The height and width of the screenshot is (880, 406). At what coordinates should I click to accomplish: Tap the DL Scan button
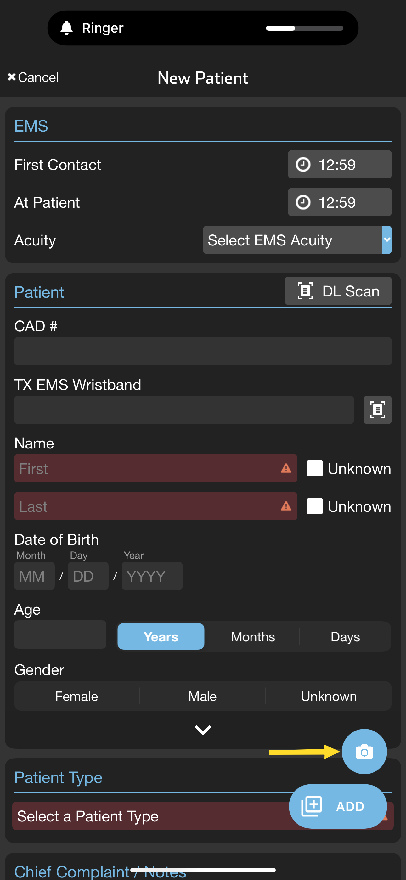tap(338, 291)
